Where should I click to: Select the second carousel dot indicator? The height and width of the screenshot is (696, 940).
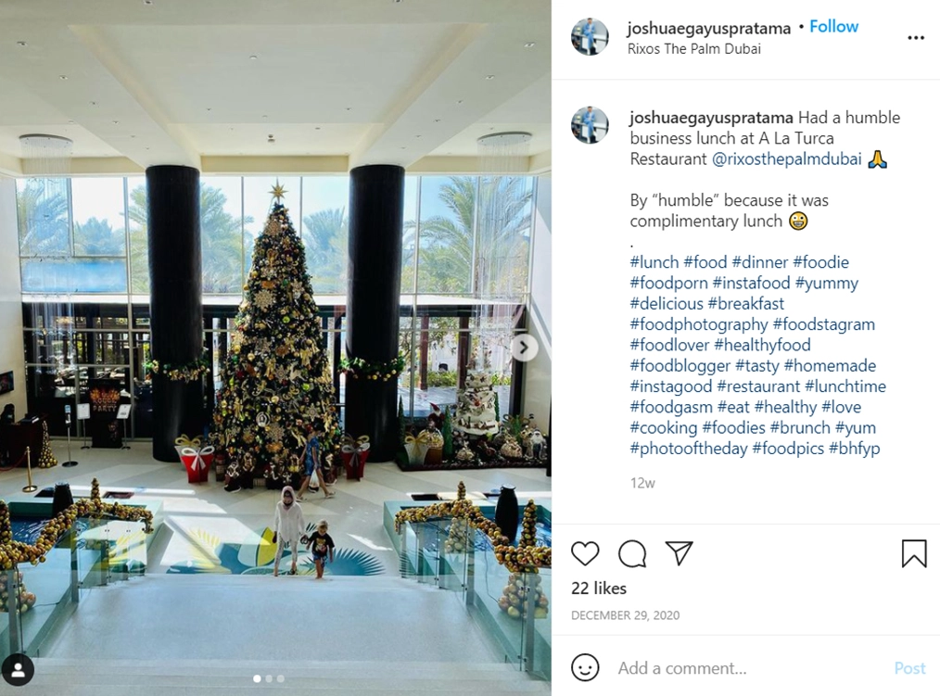[269, 678]
